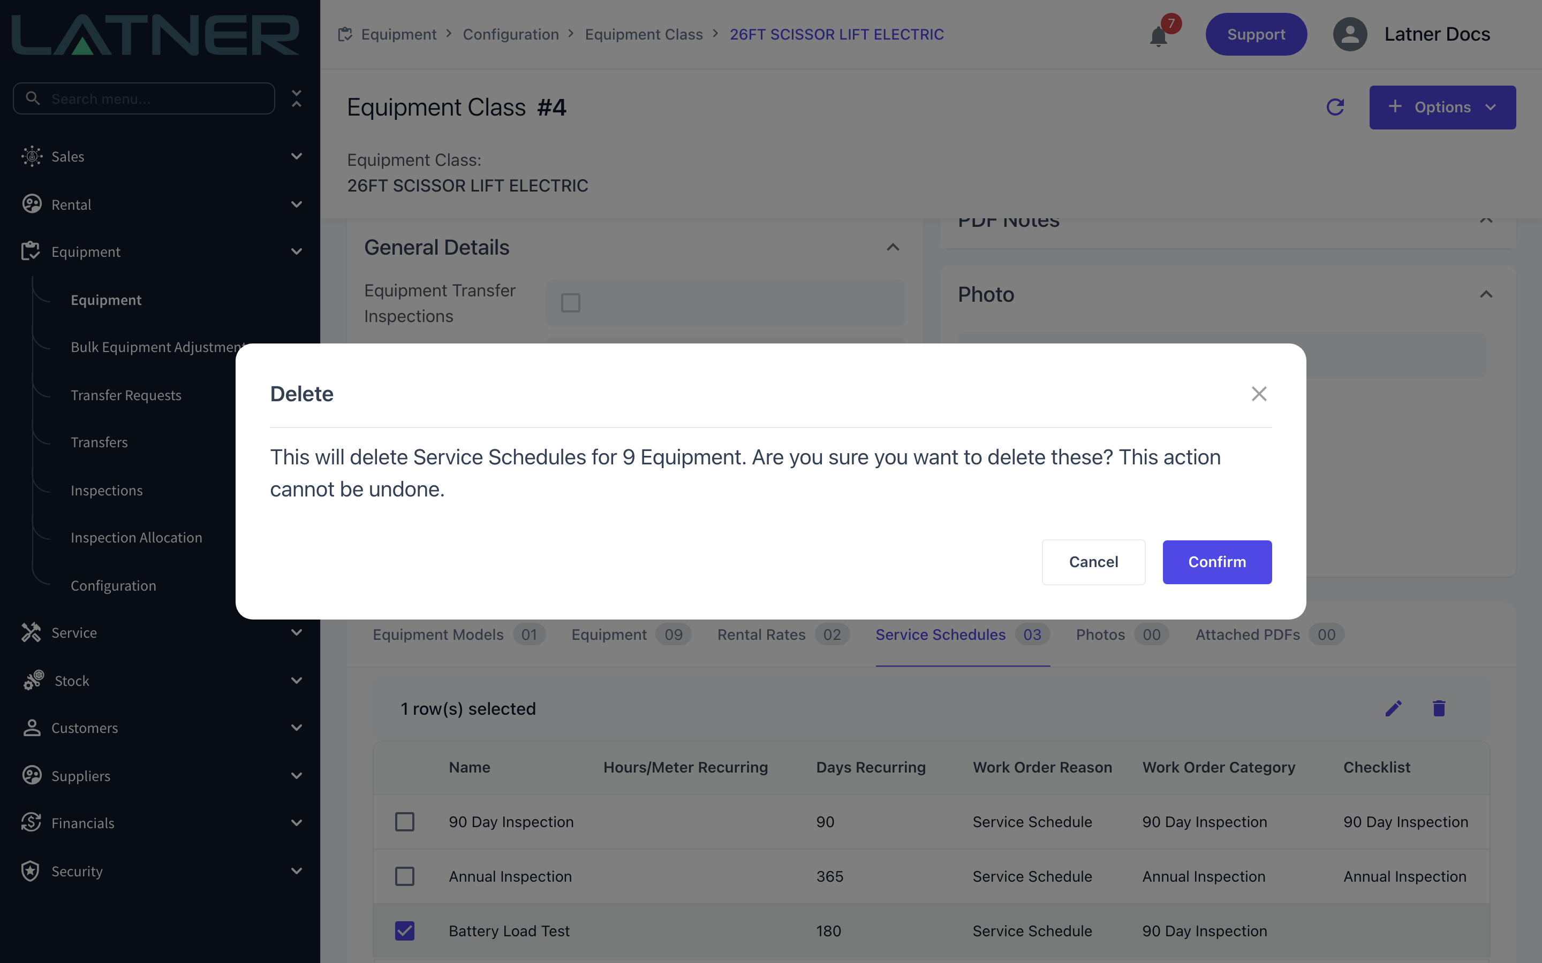This screenshot has height=963, width=1542.
Task: Expand the Sales menu chevron
Action: pyautogui.click(x=296, y=156)
